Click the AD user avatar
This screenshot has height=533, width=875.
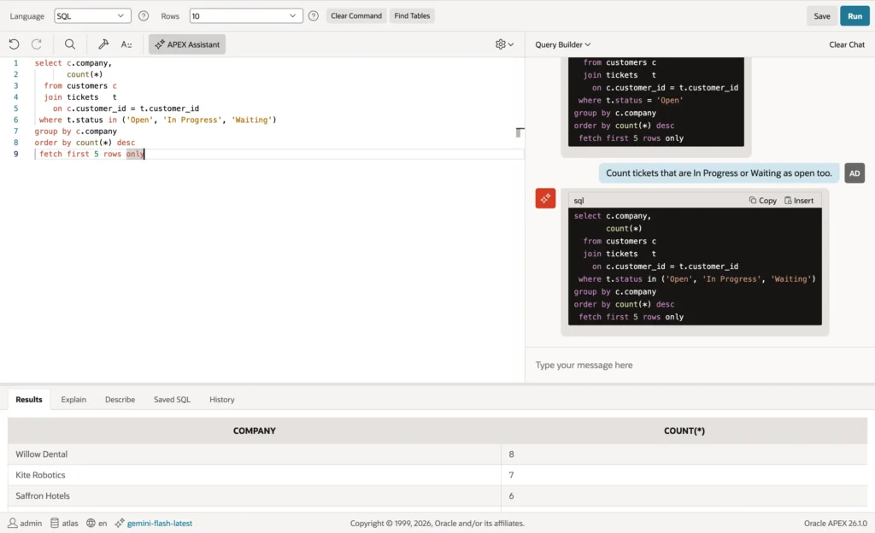click(854, 173)
